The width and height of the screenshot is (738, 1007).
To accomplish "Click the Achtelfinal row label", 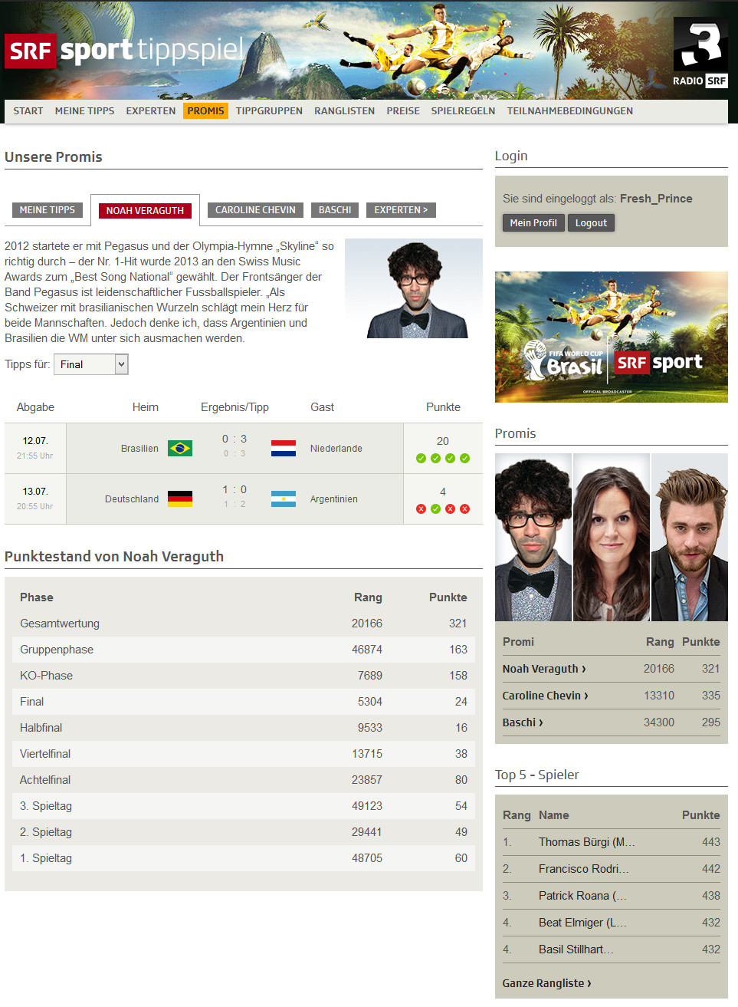I will (45, 780).
